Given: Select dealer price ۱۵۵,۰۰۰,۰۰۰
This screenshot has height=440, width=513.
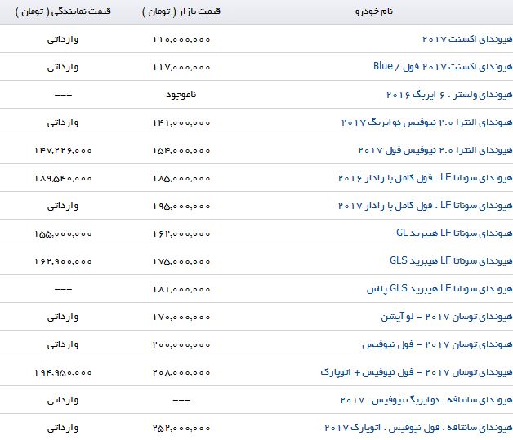Looking at the screenshot, I should [63, 234].
